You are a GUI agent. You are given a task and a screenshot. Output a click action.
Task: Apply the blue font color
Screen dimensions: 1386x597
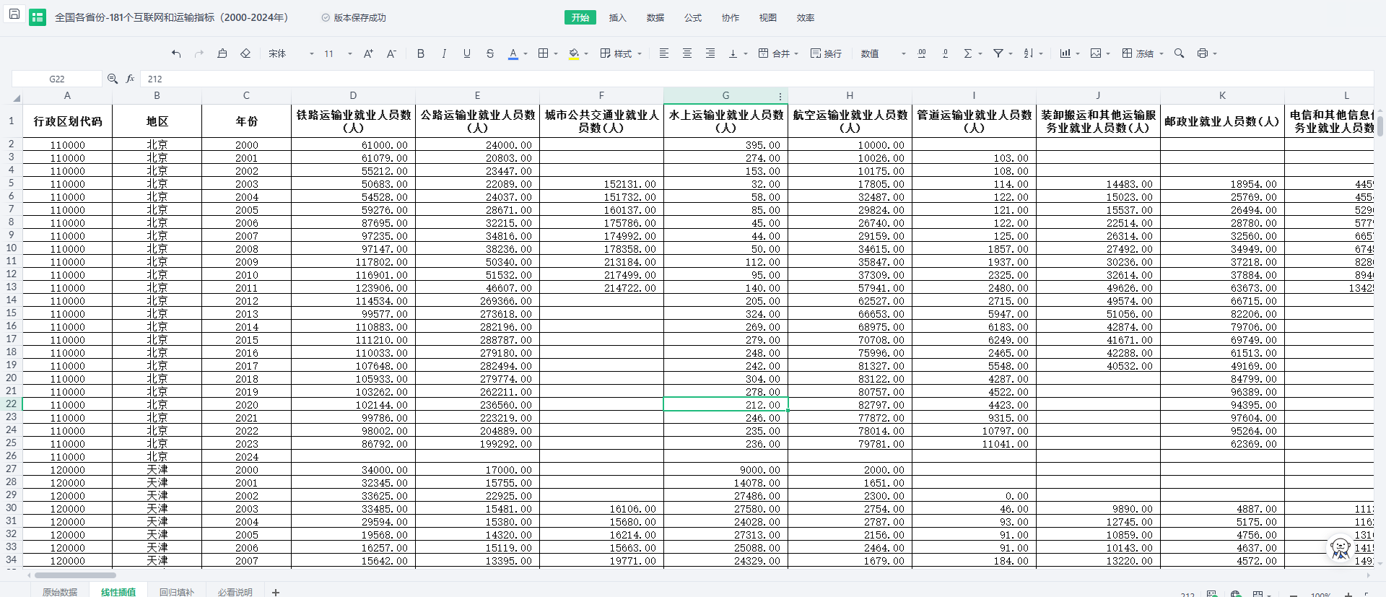tap(513, 53)
